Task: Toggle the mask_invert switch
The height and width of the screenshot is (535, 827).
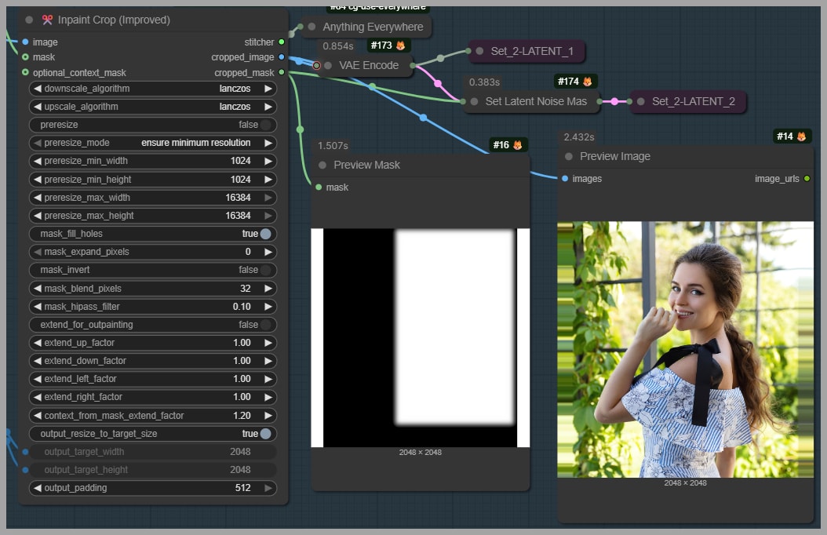Action: 265,270
